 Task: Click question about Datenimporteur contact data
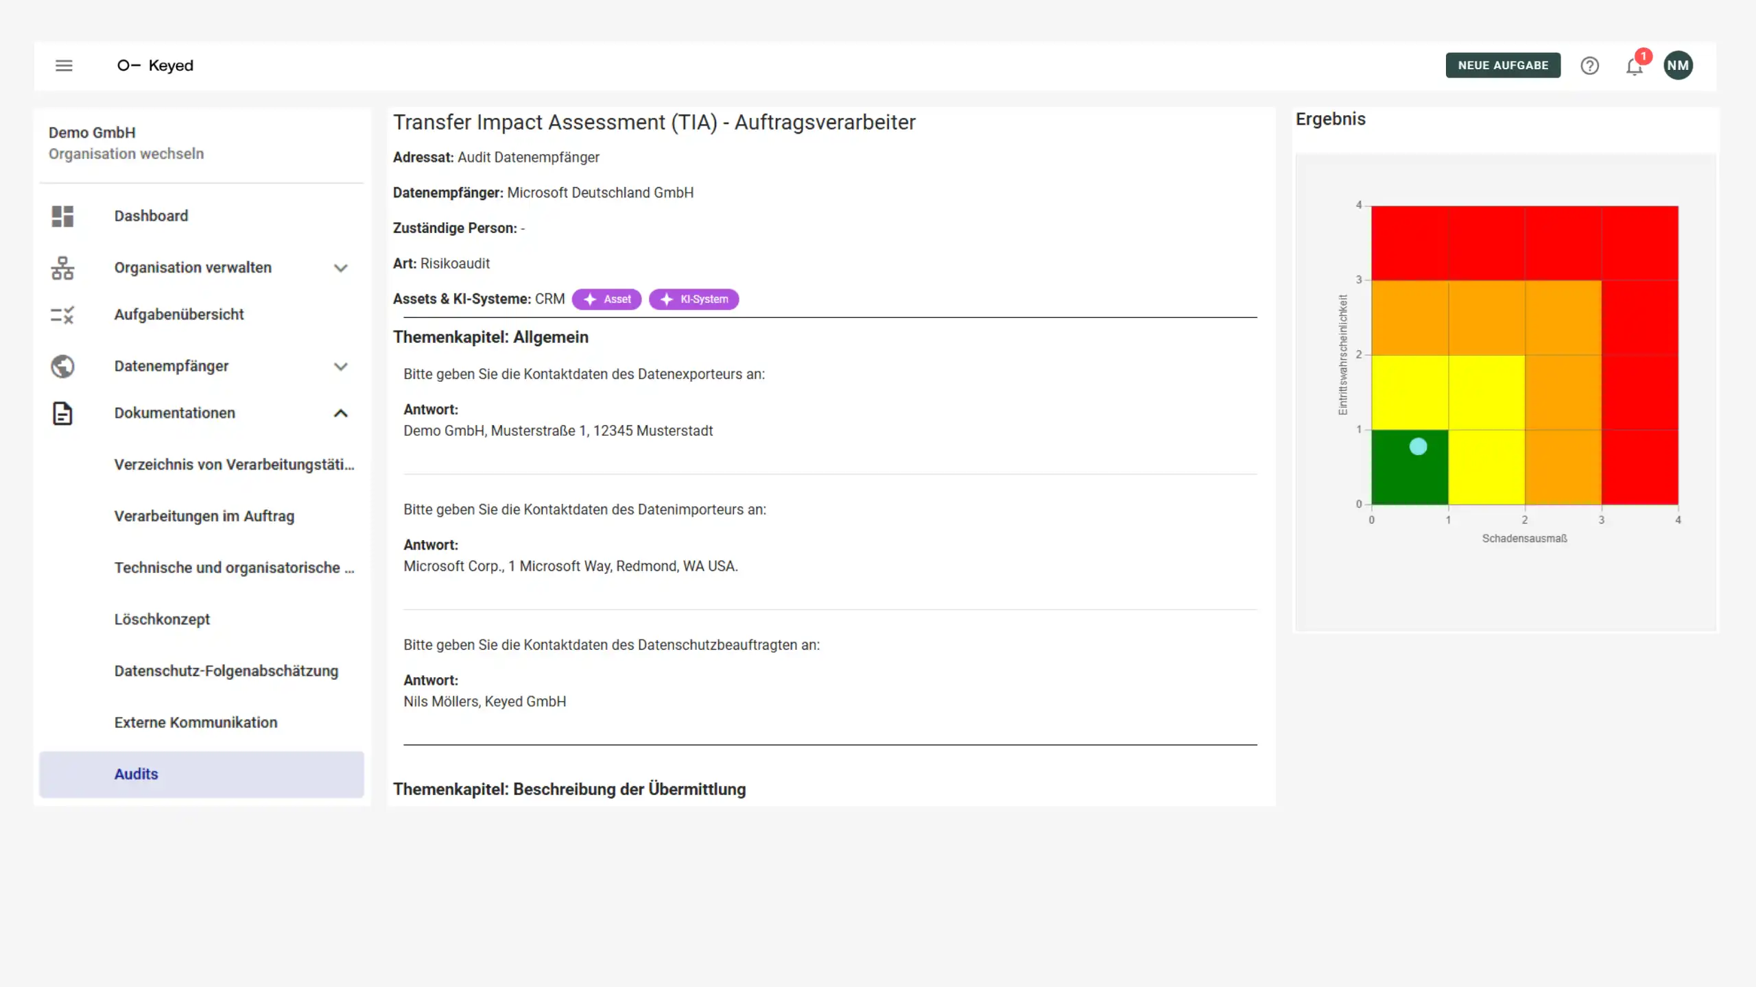pos(584,510)
